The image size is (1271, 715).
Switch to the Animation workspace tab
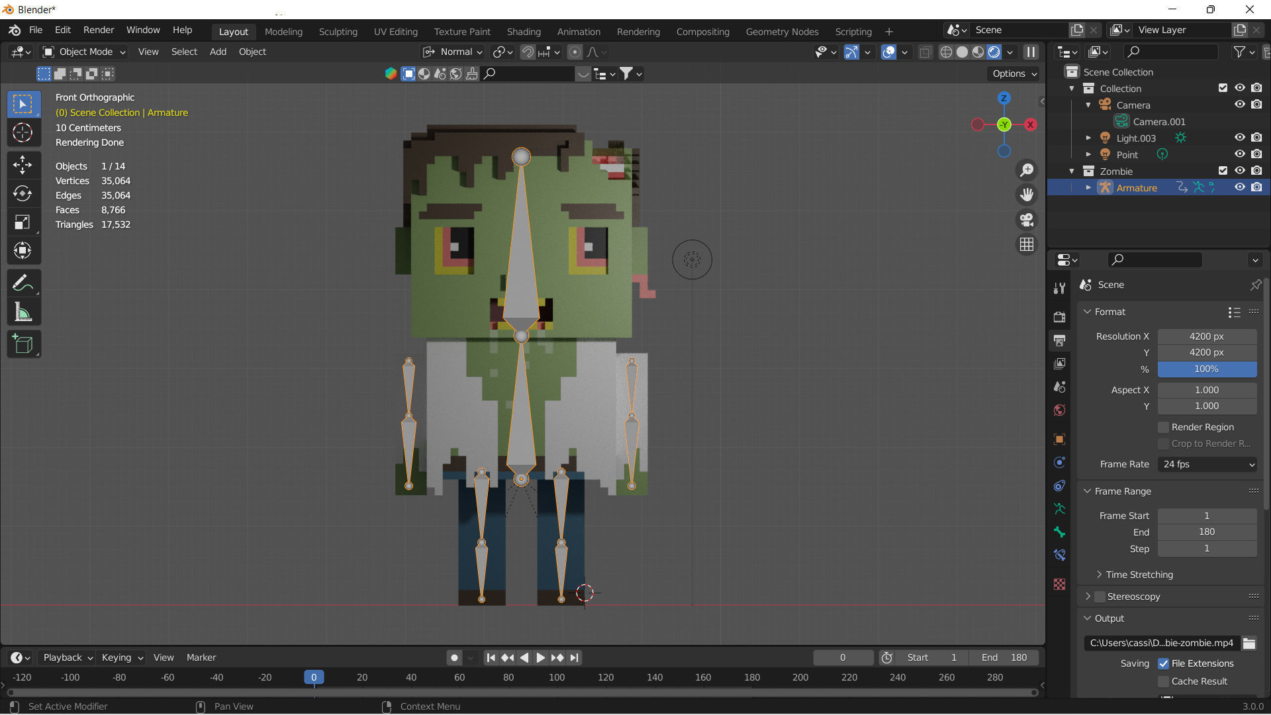579,31
